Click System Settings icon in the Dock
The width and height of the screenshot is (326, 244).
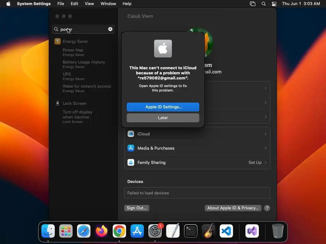coord(155,231)
